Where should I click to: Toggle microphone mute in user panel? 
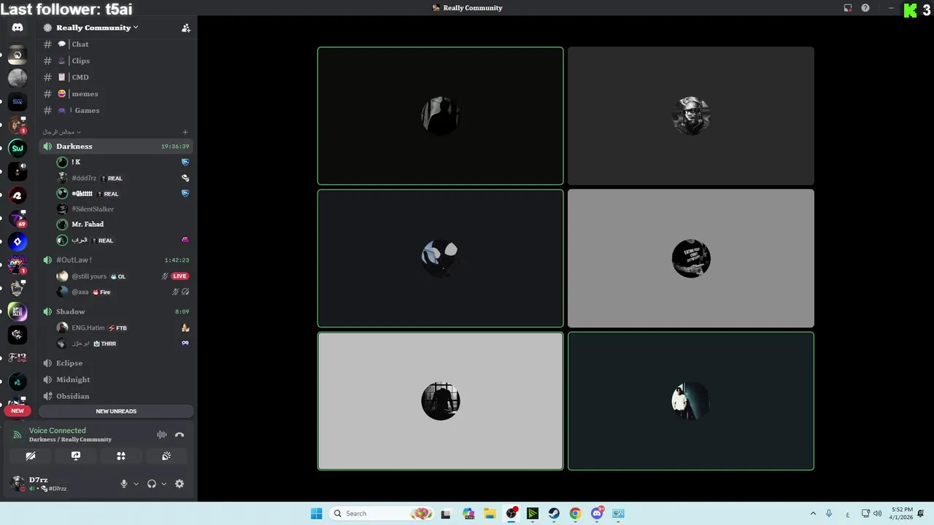123,483
